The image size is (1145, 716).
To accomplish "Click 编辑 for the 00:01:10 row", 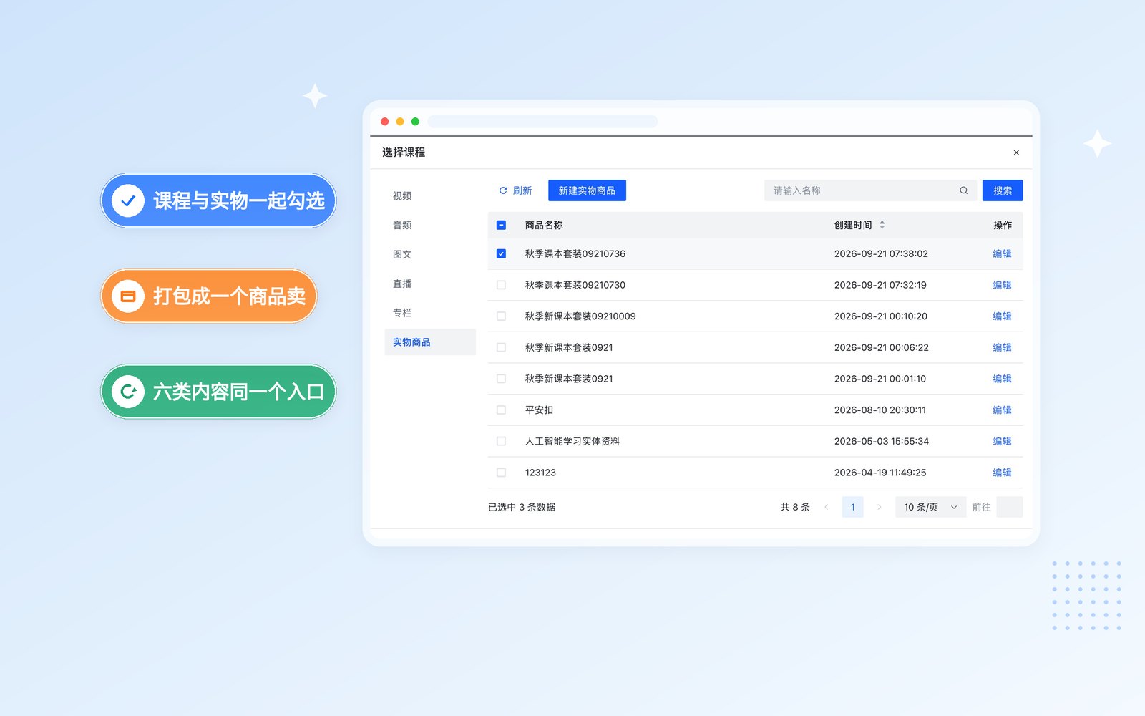I will 1002,379.
